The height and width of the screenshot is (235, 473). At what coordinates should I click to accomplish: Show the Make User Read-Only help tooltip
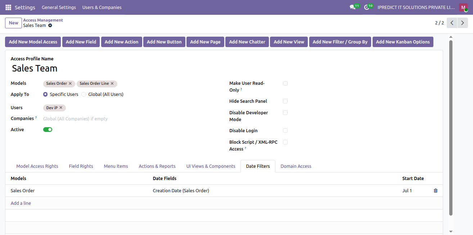(241, 89)
